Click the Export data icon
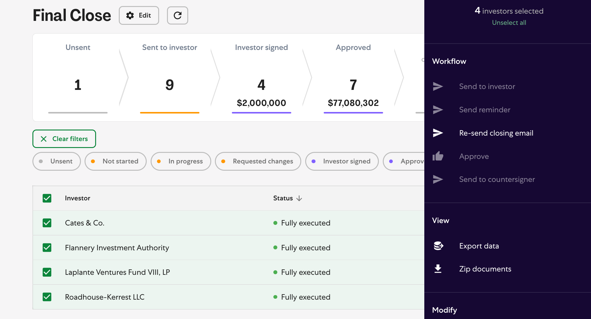The image size is (591, 319). point(438,246)
